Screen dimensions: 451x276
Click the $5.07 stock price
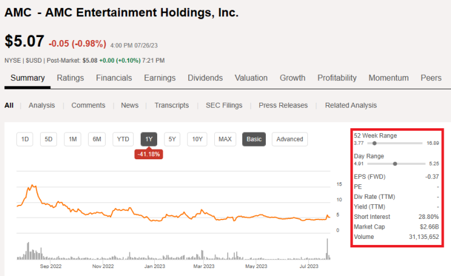tap(24, 41)
